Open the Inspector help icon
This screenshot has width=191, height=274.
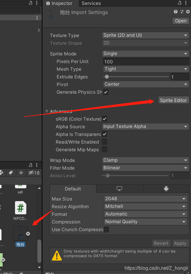[x=175, y=12]
